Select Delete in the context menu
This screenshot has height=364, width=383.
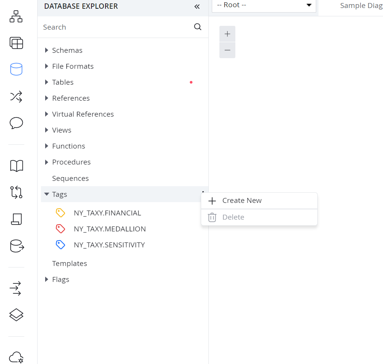tap(233, 217)
